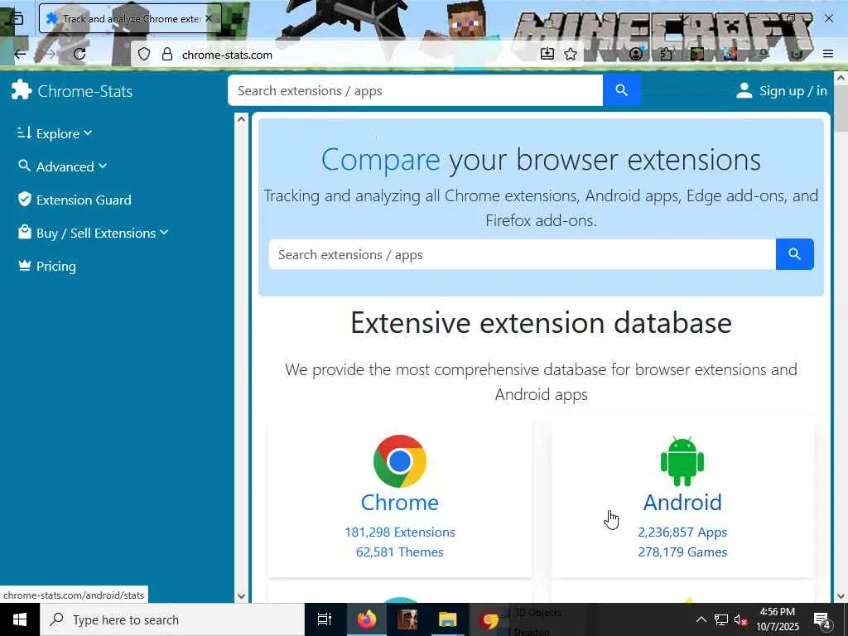
Task: Open Task View on the taskbar
Action: point(325,619)
